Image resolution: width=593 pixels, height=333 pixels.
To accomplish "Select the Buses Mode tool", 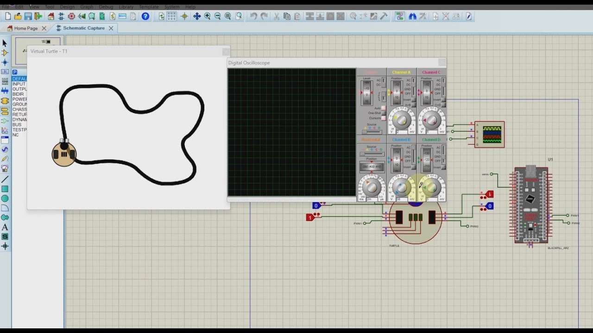I will [x=5, y=91].
